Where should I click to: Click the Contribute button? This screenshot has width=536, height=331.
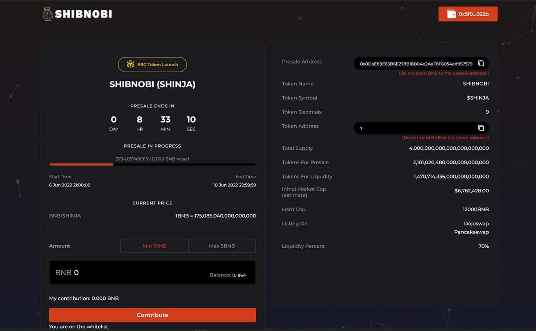152,315
